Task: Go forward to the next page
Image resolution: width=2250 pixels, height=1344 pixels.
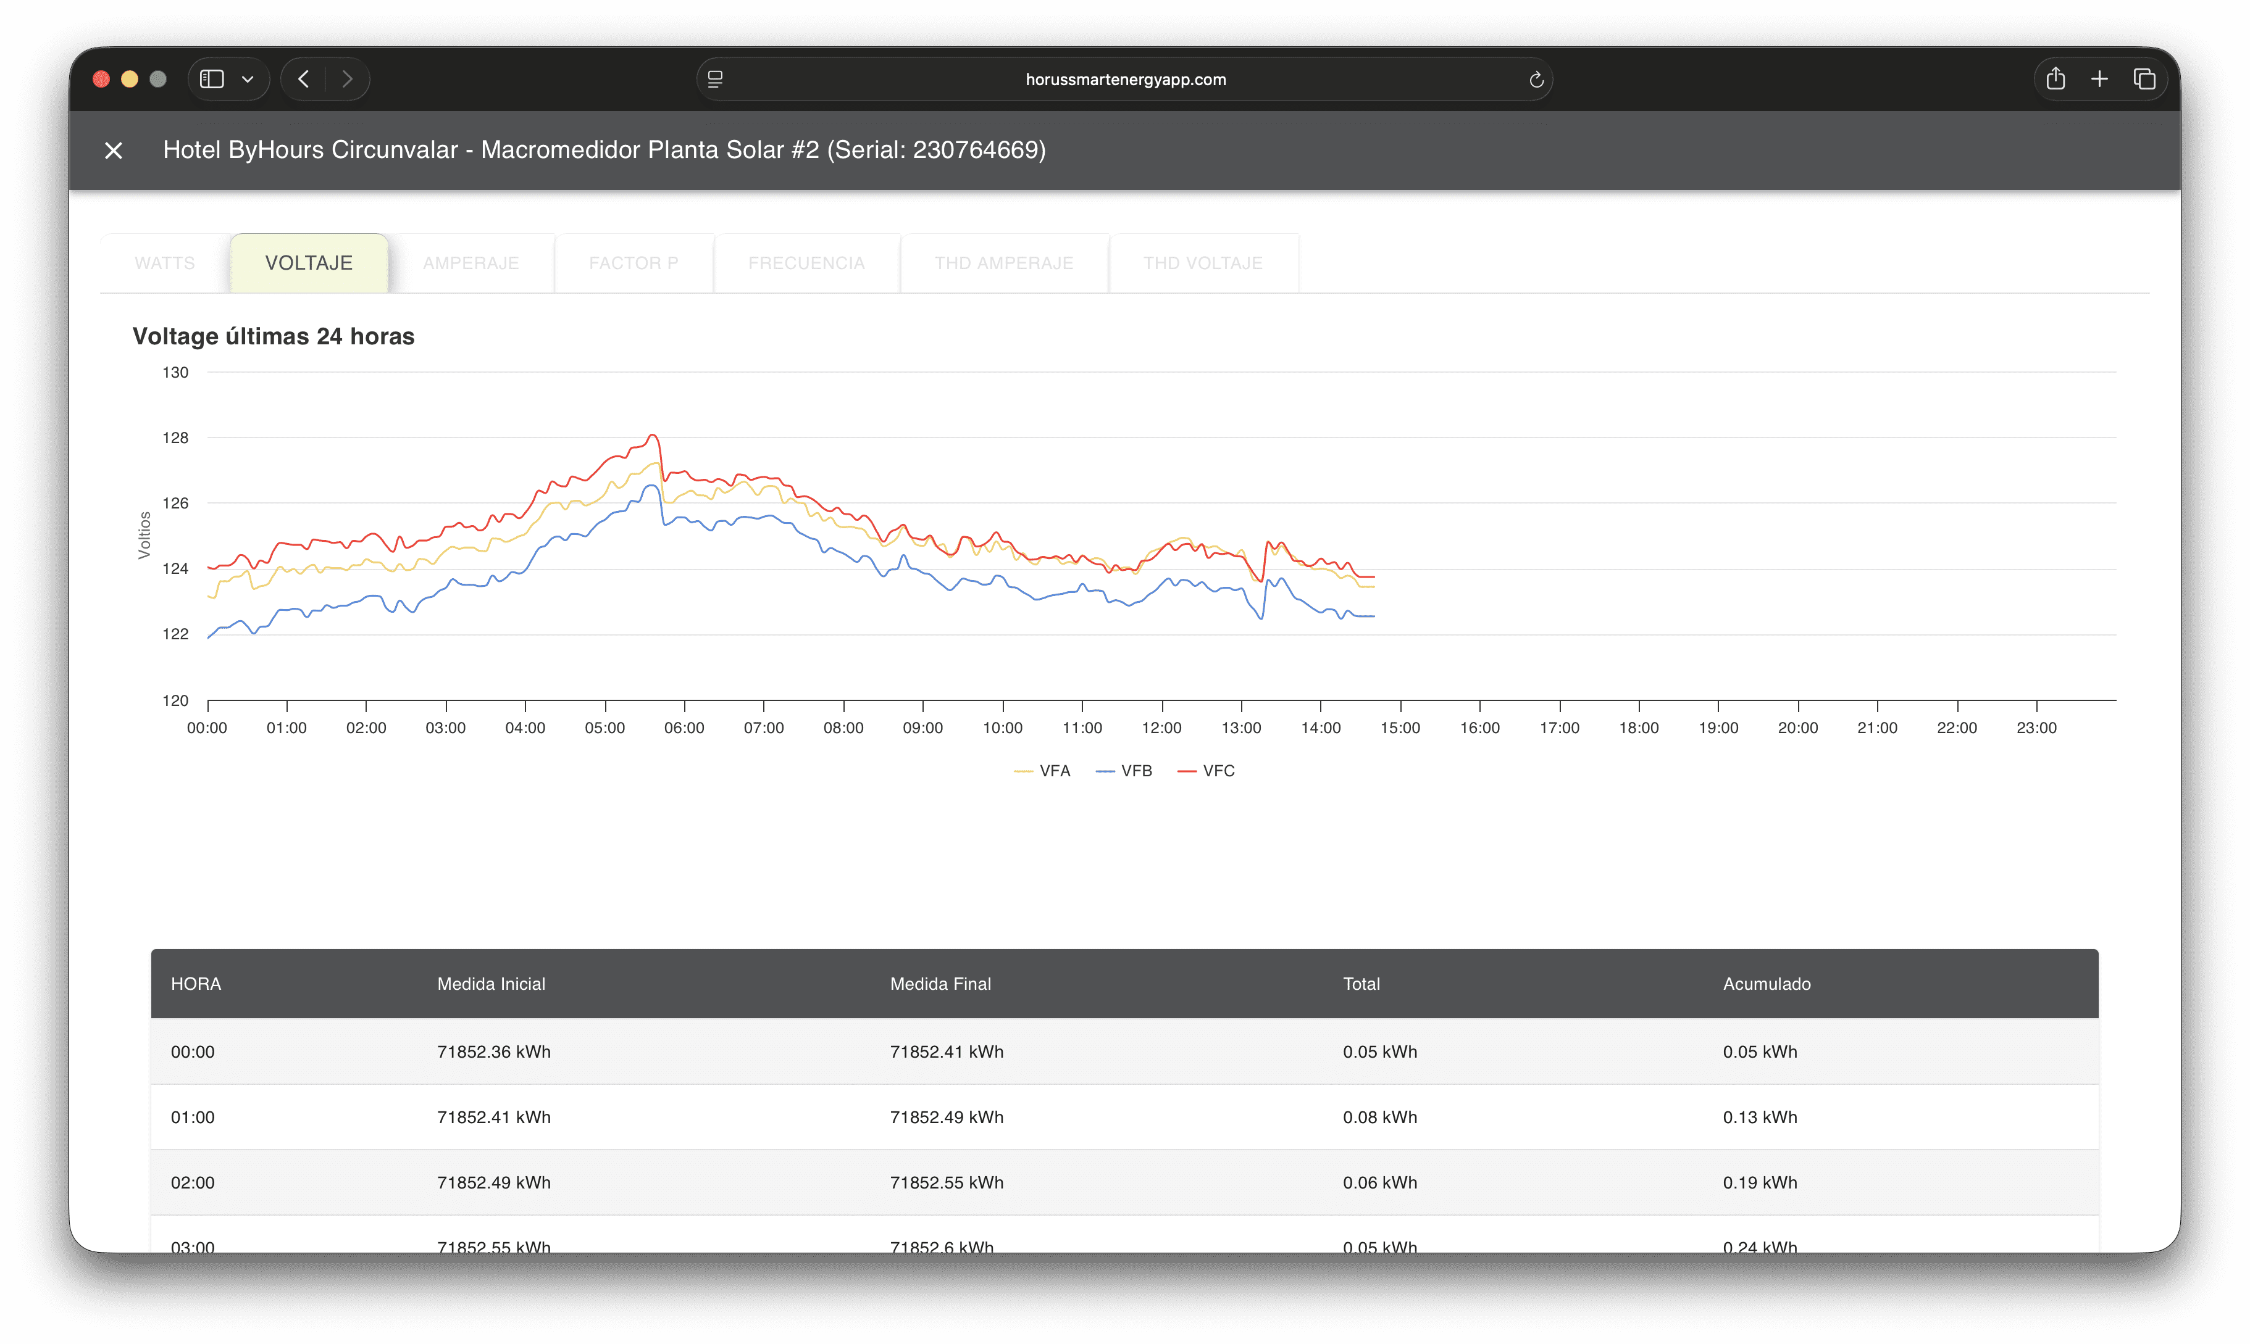Action: 347,80
